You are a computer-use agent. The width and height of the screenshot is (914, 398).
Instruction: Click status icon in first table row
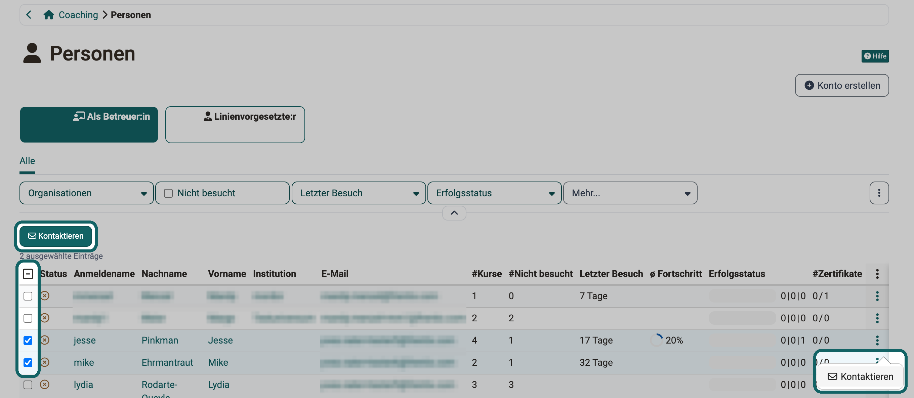[45, 296]
